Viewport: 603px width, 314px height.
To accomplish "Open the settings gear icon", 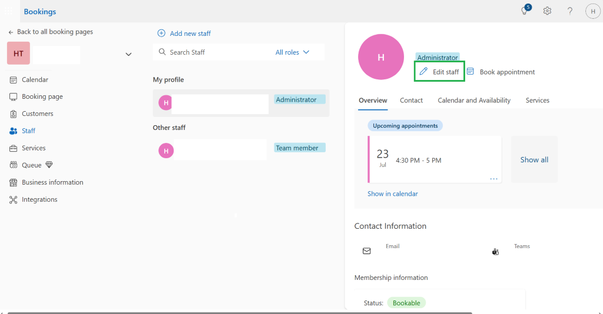I will 547,11.
